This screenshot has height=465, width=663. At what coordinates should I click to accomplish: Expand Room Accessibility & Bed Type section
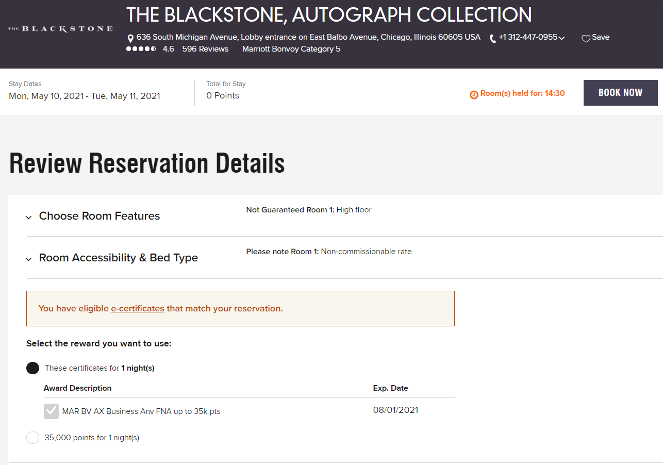point(118,258)
